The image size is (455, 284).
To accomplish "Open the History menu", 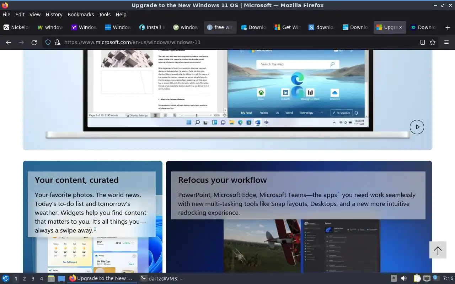I will pos(54,15).
